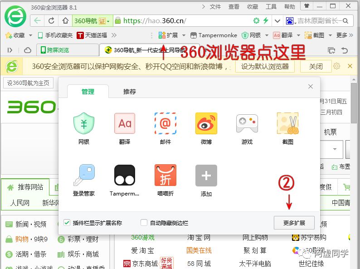Click Tampermonkey in the extension toolbar
The image size is (360, 269).
(x=214, y=35)
